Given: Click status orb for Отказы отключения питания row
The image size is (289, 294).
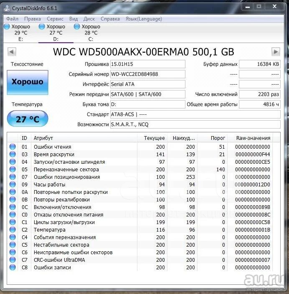Looking at the screenshot, I should [13, 214].
